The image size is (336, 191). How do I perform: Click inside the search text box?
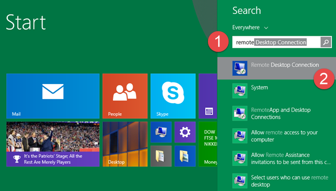pos(276,42)
